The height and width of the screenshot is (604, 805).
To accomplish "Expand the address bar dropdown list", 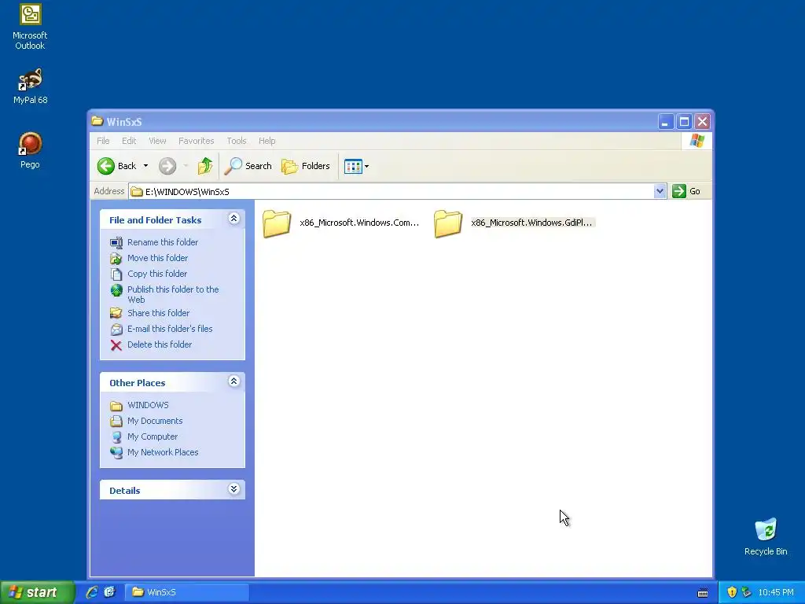I will coord(660,191).
